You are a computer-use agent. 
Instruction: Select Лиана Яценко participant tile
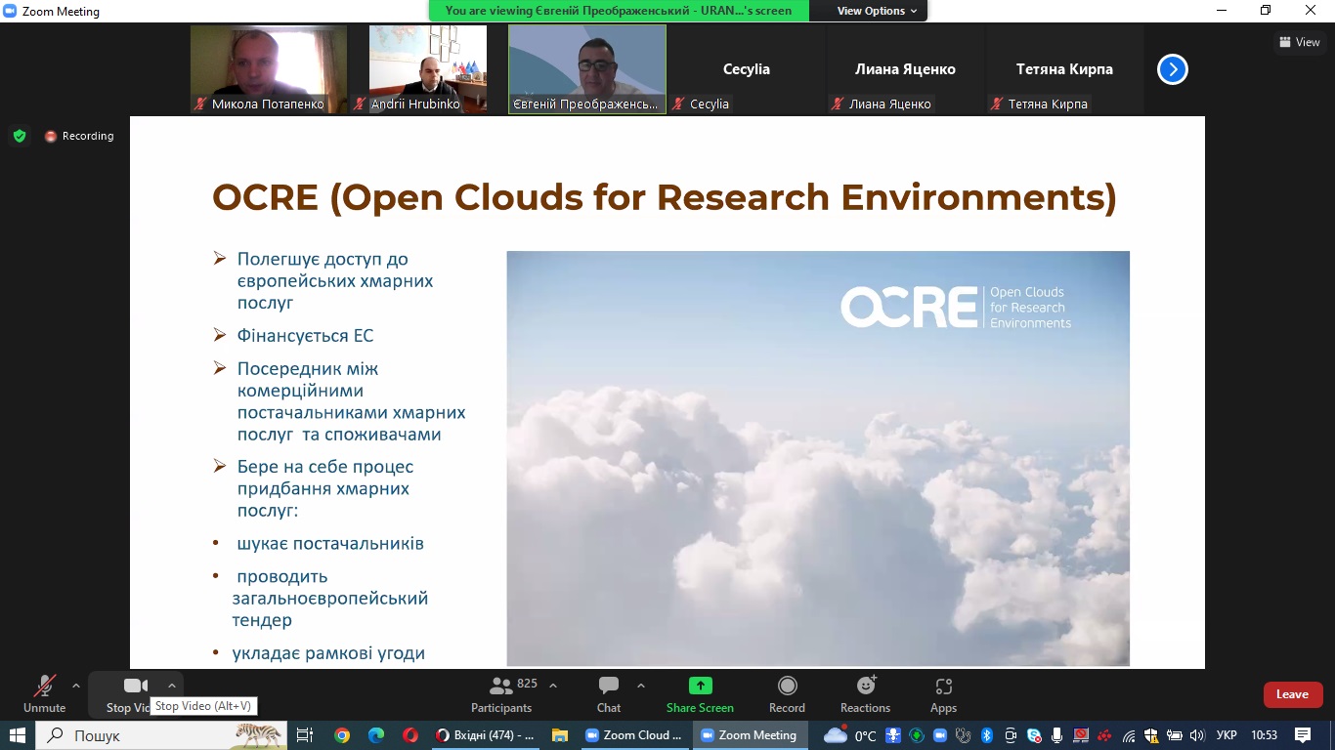click(x=905, y=69)
